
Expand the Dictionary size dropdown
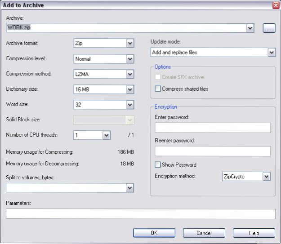click(x=130, y=89)
